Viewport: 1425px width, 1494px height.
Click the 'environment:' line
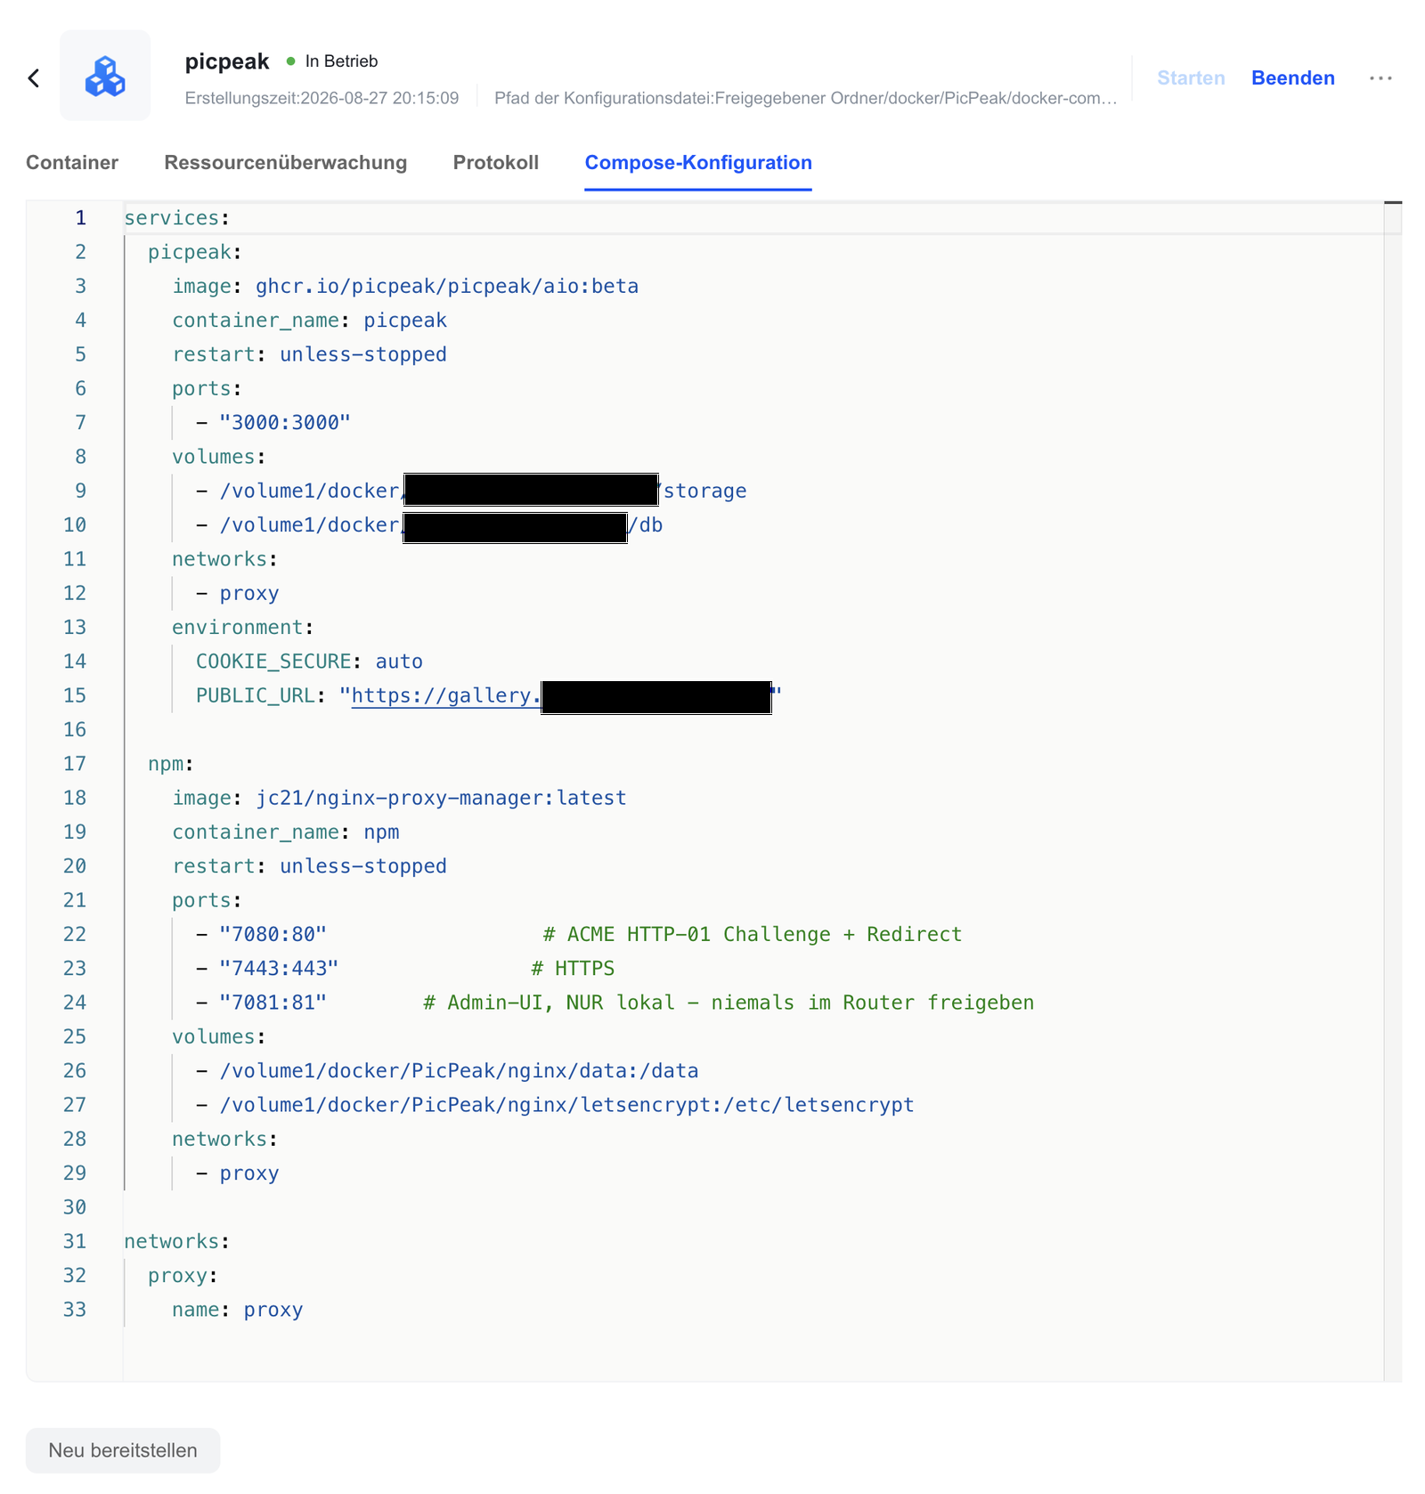click(242, 628)
